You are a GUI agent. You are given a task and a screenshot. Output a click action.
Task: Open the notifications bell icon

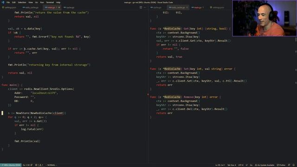[x=294, y=165]
